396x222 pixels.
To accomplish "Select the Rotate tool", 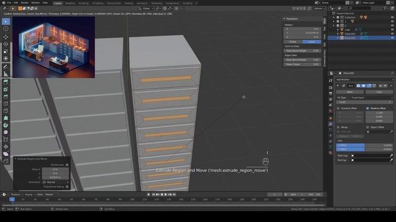I will coord(6,44).
